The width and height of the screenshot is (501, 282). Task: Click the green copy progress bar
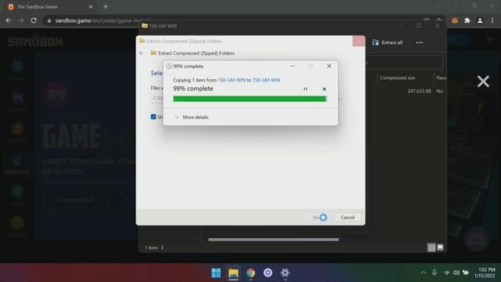[x=250, y=99]
